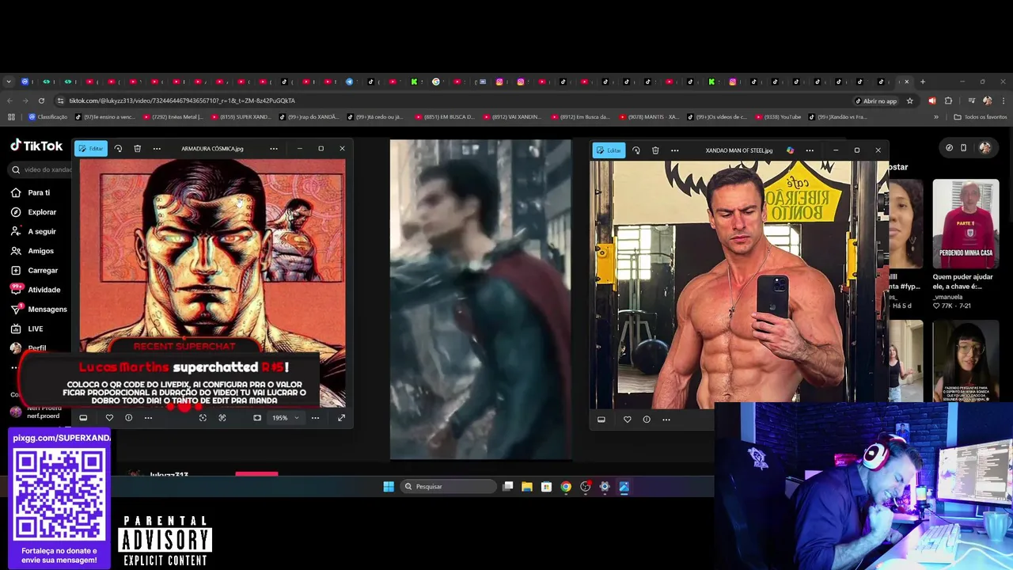Open '(8159) SUPER XAND...' bookmark
Viewport: 1013px width, 570px height.
click(240, 117)
